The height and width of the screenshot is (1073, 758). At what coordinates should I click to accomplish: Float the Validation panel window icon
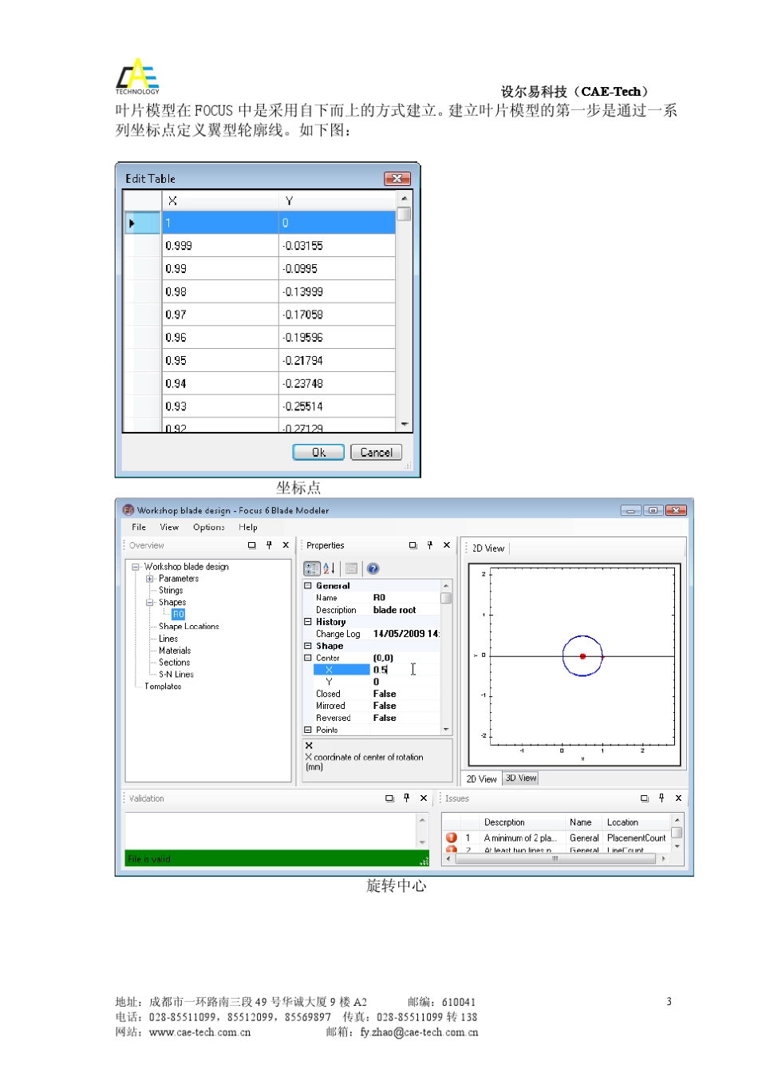coord(389,798)
